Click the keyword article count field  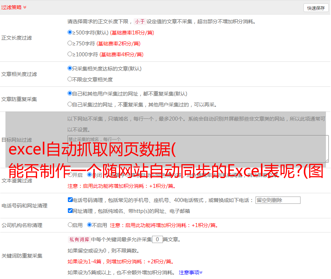[158, 239]
